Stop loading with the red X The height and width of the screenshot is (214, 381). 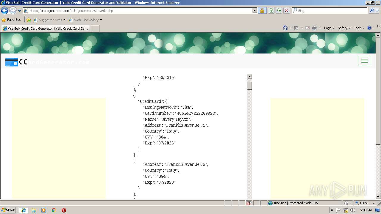[x=287, y=11]
